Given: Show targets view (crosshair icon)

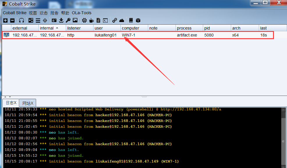Looking at the screenshot, I should click(x=45, y=20).
